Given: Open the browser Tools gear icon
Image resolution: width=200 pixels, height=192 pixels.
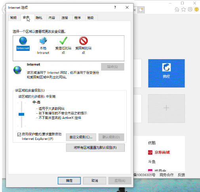Looking at the screenshot, I should click(x=190, y=10).
